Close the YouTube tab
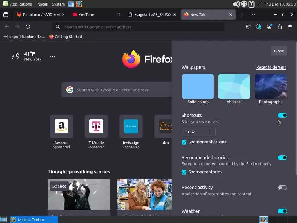Screen dimensions: 297x223 119,15
